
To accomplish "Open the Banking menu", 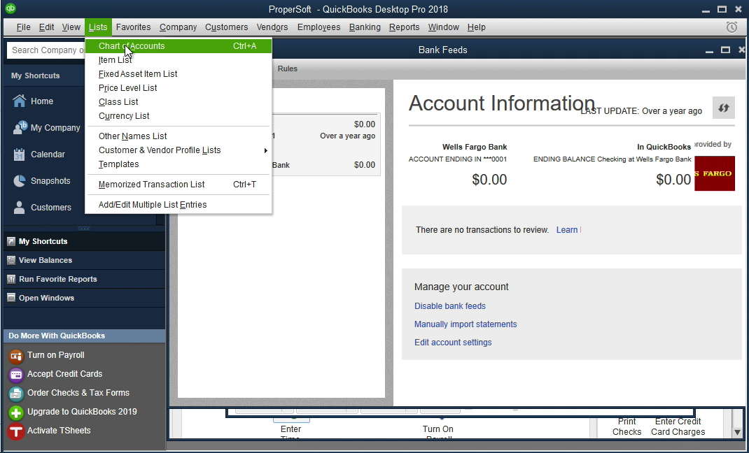I will point(365,27).
